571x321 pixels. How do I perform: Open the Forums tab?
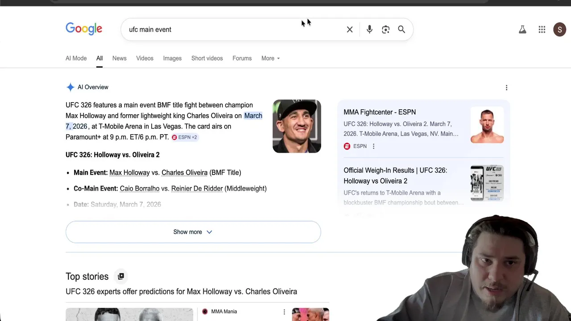click(242, 58)
